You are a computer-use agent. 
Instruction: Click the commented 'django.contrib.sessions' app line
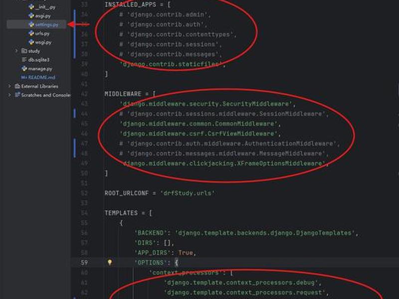click(x=171, y=44)
